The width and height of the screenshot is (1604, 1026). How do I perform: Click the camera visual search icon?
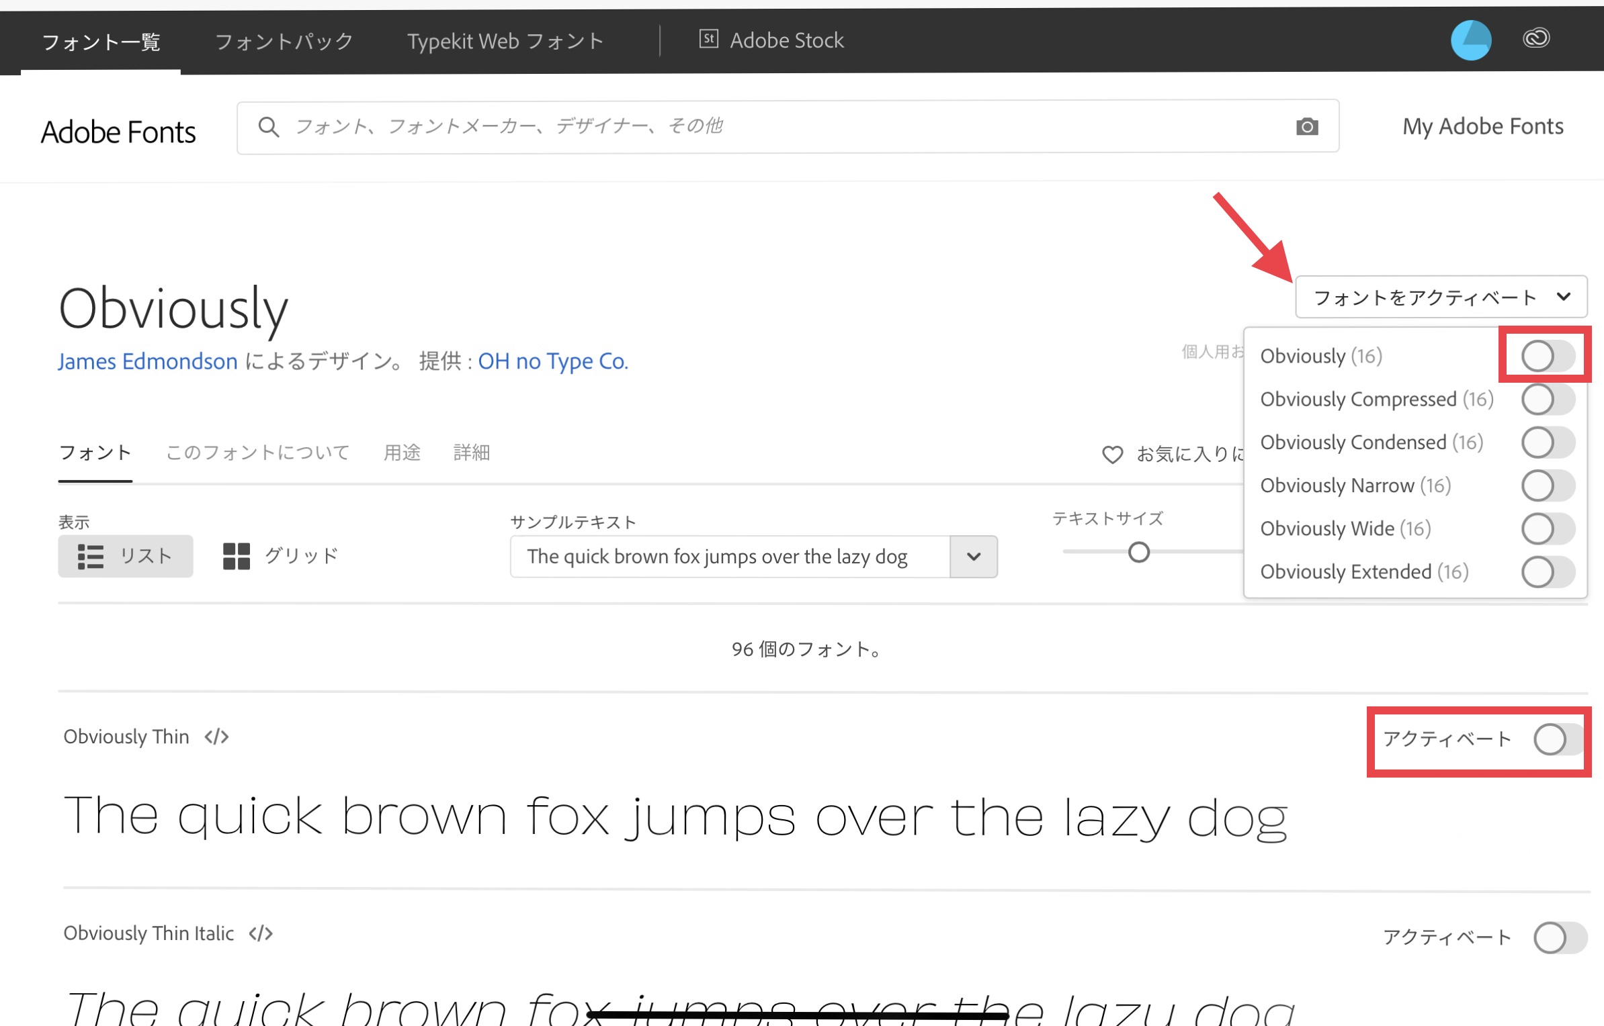point(1306,126)
